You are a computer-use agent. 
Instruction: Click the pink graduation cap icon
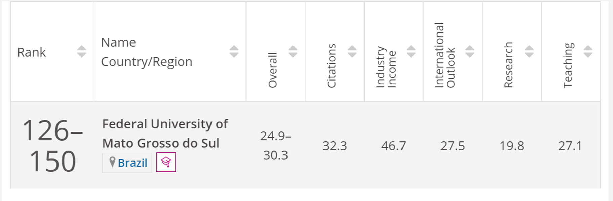pyautogui.click(x=166, y=162)
